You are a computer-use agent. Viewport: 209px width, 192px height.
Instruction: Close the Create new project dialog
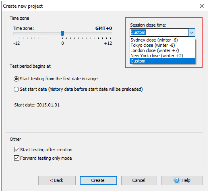pyautogui.click(x=202, y=6)
